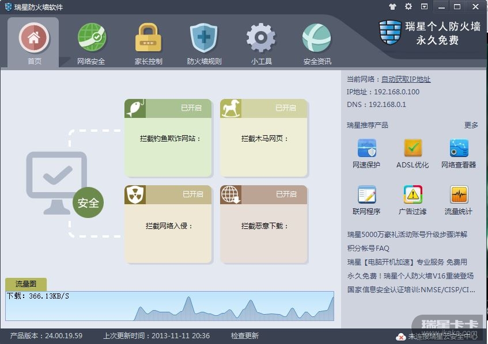Image resolution: width=488 pixels, height=344 pixels.
Task: Toggle 已开启 on 拦截网络入侵 card
Action: (x=192, y=194)
